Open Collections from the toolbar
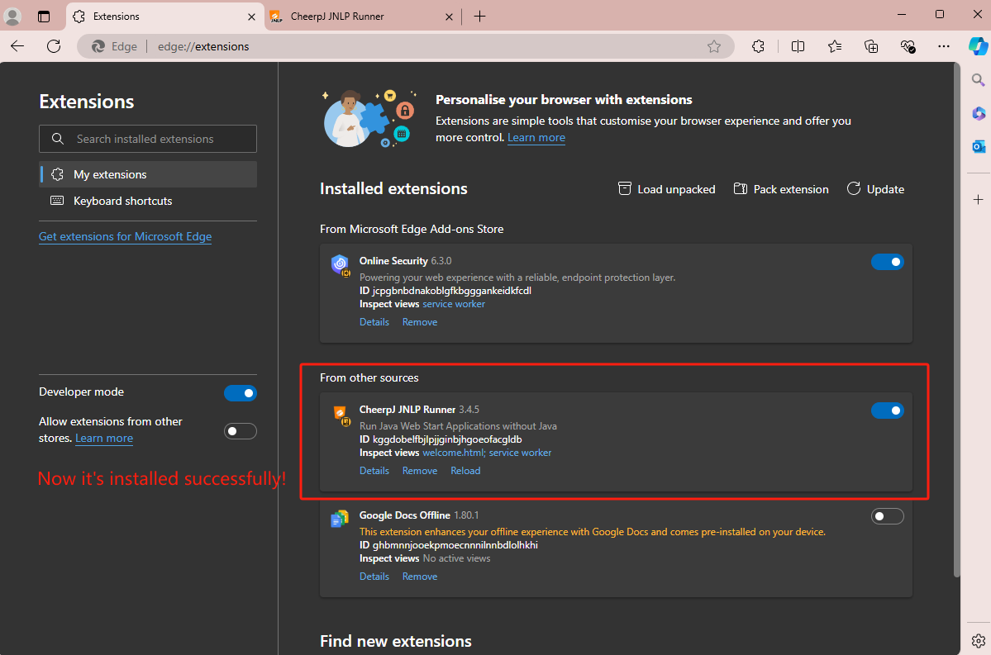The image size is (991, 655). (871, 46)
